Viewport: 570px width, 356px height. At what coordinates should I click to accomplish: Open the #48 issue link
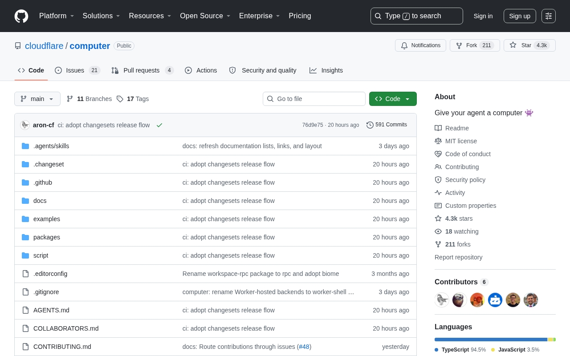[304, 347]
